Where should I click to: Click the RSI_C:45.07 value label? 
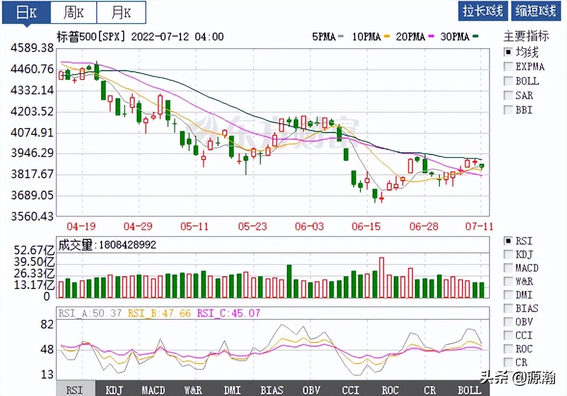click(229, 313)
